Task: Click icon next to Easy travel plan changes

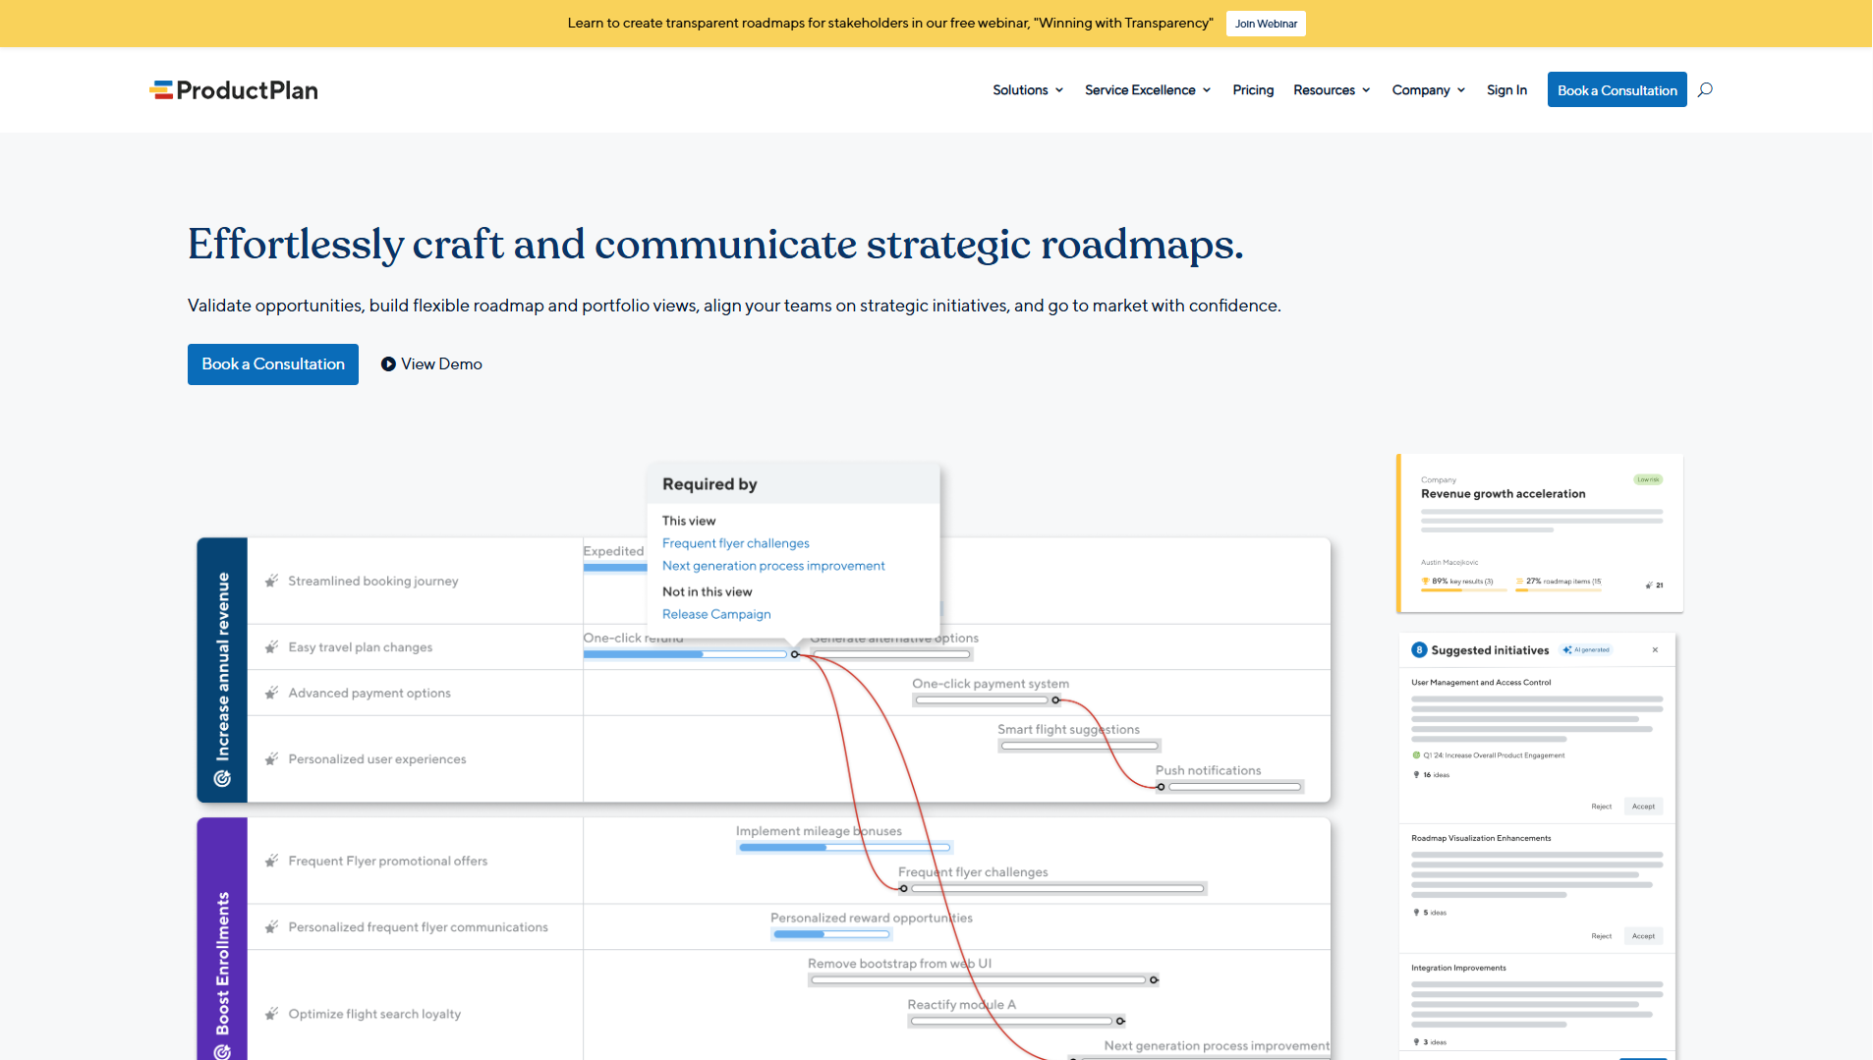Action: click(x=271, y=646)
